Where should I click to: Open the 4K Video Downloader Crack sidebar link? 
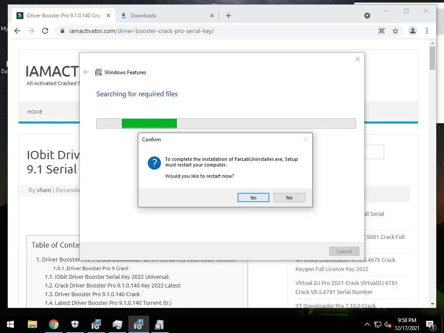click(345, 264)
